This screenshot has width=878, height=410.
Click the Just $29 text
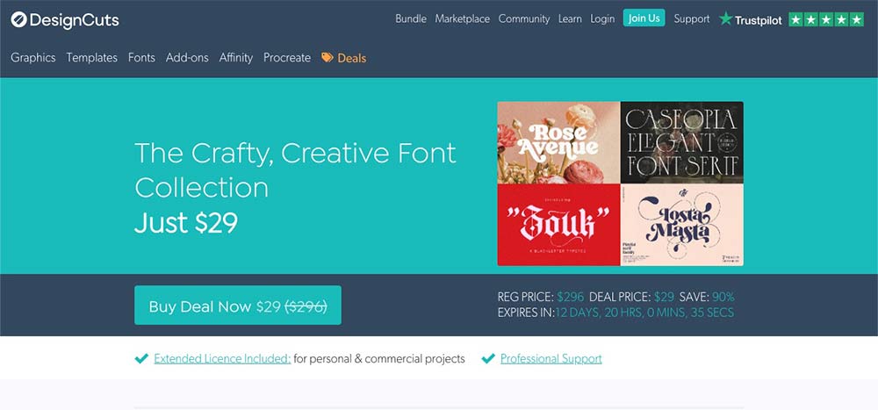click(x=186, y=223)
